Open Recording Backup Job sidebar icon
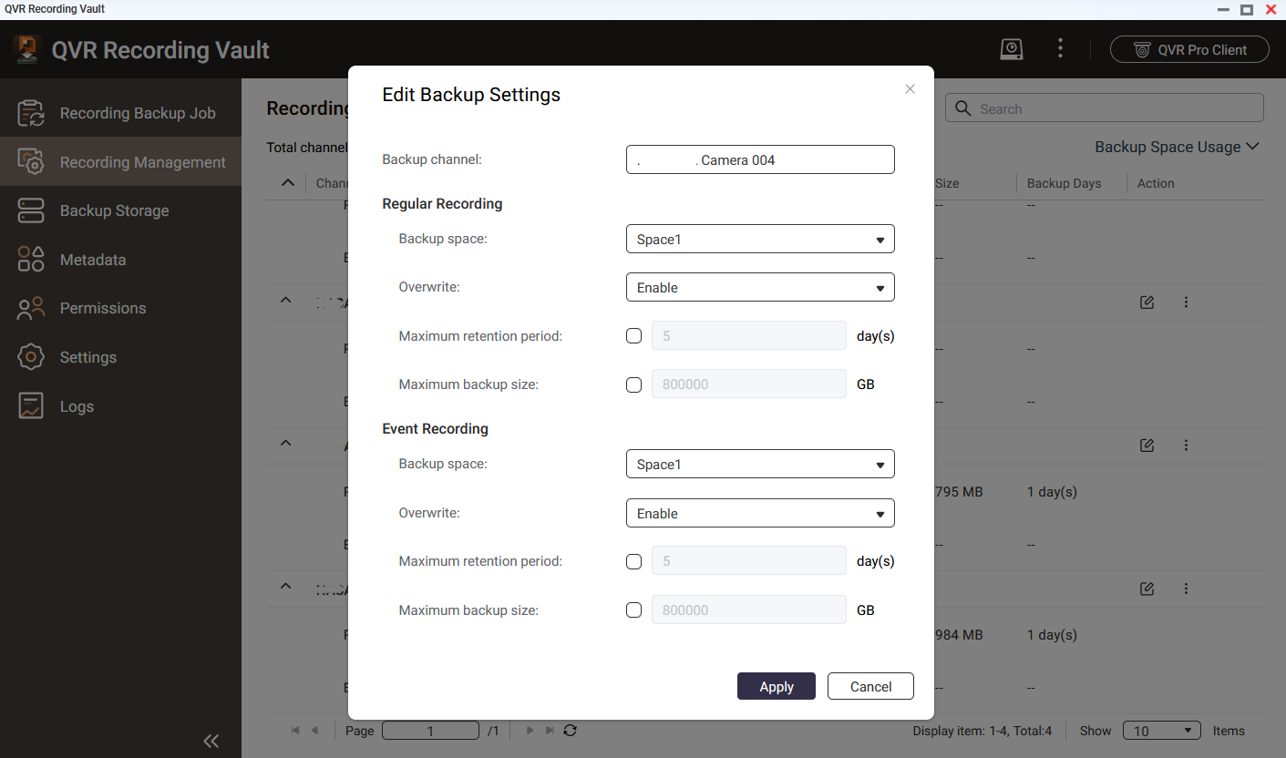Screen dimensions: 1286x758 31,113
